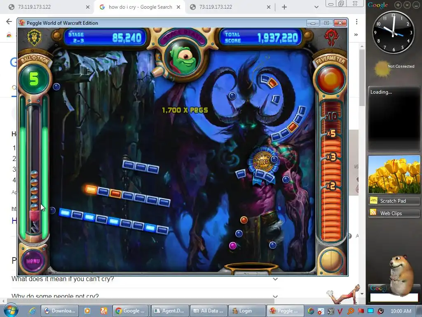Click the Alliance lion emblem in Peggle
Viewport: 422px width, 317px height.
click(34, 37)
